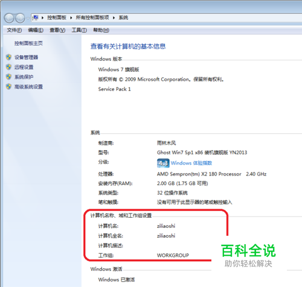Expand arrow after 所有控制面板项 breadcrumb

[114, 17]
